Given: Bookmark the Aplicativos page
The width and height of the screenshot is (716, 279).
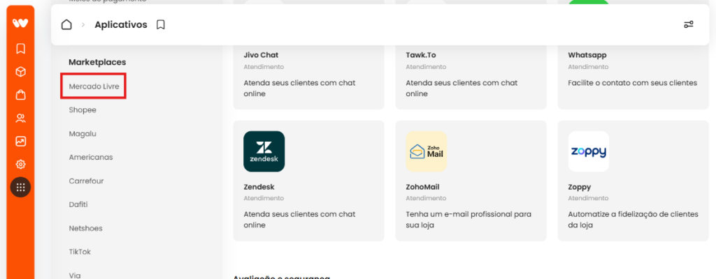Looking at the screenshot, I should pos(160,24).
